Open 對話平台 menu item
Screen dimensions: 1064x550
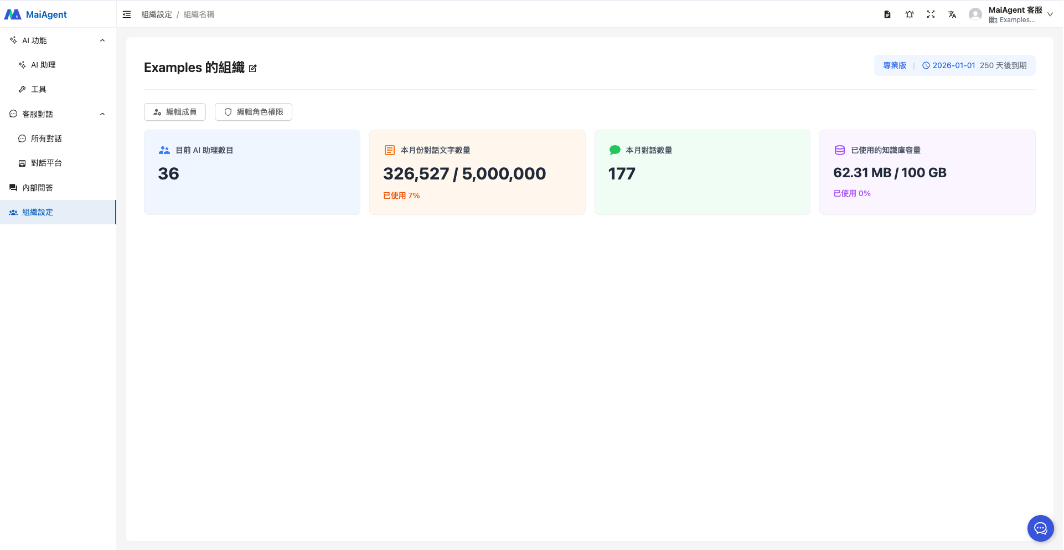pos(47,163)
